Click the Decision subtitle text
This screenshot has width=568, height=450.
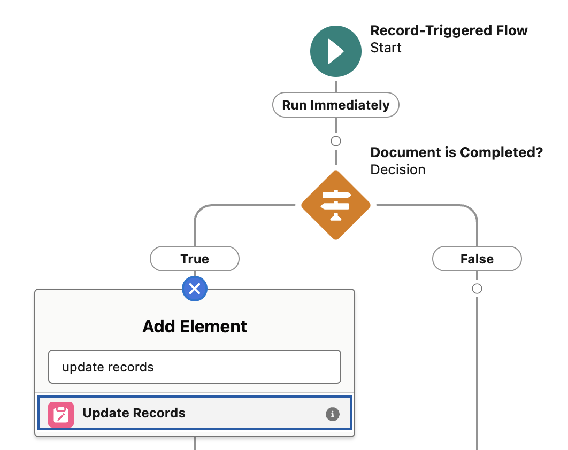coord(398,169)
